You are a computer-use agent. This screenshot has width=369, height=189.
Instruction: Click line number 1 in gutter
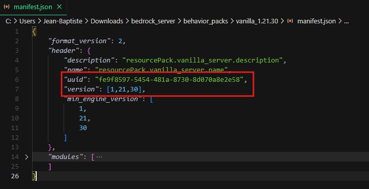tap(16, 31)
